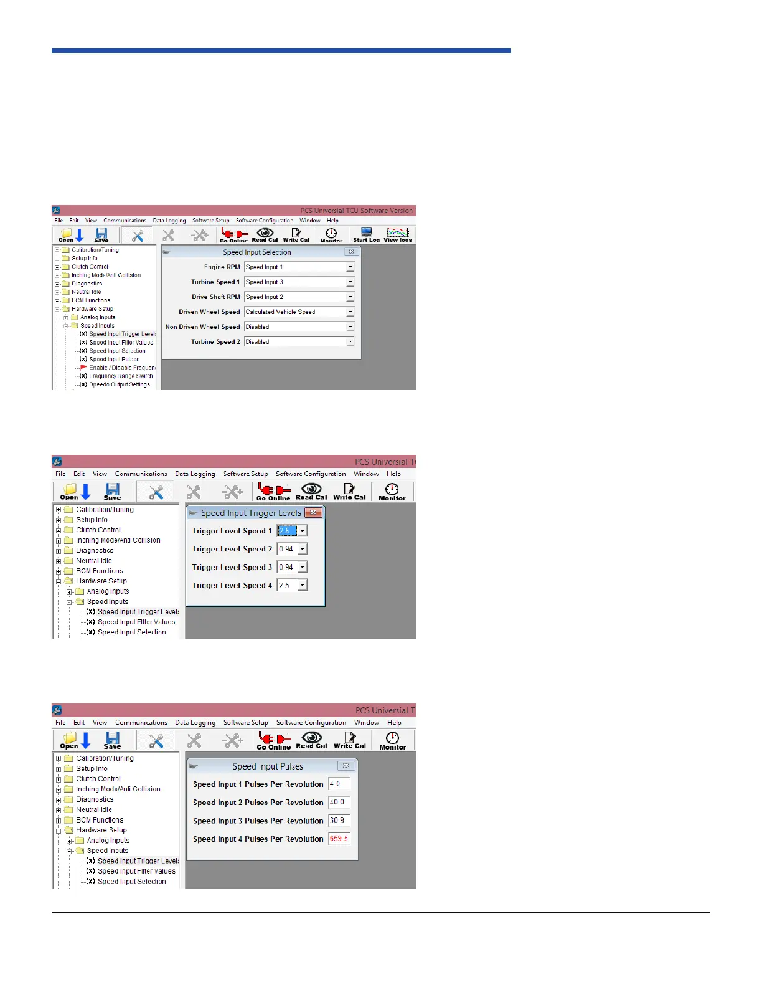Click Save icon in Trigger Levels screenshot

click(x=113, y=492)
